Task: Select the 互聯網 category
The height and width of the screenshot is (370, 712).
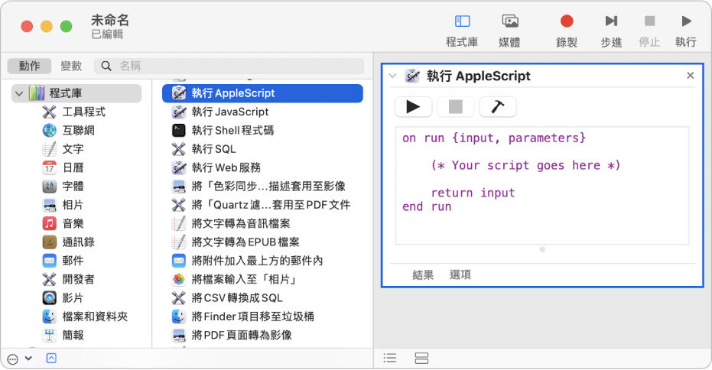Action: pyautogui.click(x=69, y=130)
